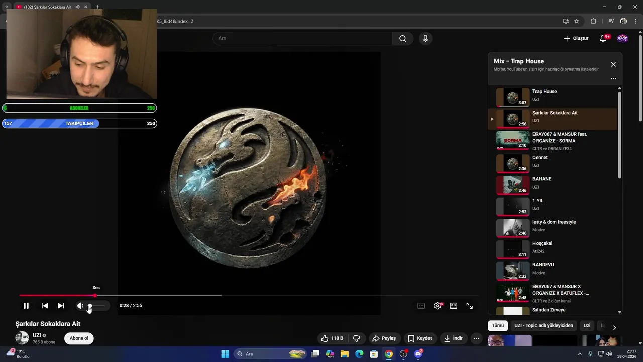
Task: Open the Chrome tab search dropdown
Action: [x=7, y=7]
